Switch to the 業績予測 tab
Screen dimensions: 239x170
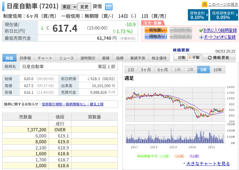[138, 58]
